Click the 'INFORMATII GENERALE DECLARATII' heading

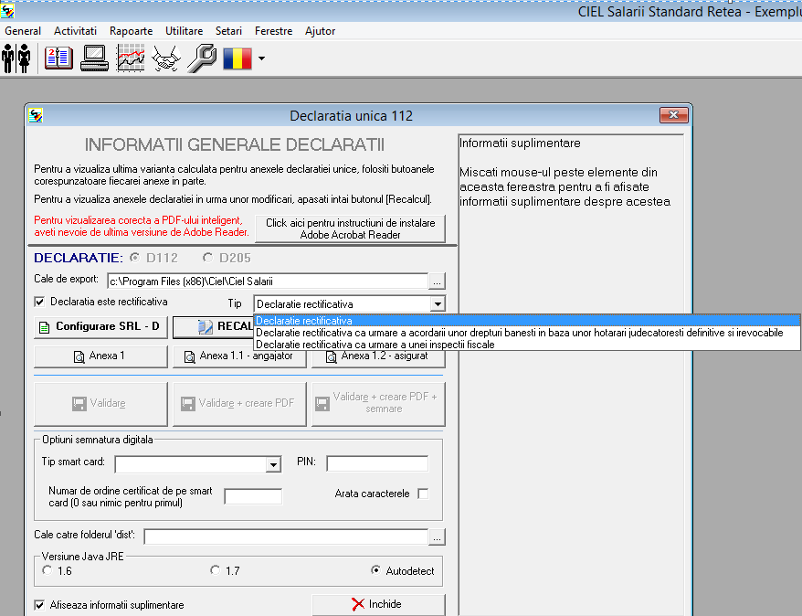[x=234, y=144]
